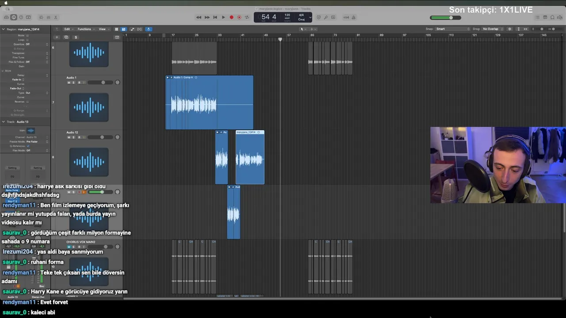Click the Duplicate Track icon

[x=66, y=37]
